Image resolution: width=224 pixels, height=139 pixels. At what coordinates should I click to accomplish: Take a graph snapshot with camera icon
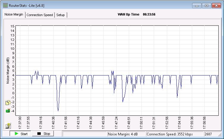coord(8,110)
